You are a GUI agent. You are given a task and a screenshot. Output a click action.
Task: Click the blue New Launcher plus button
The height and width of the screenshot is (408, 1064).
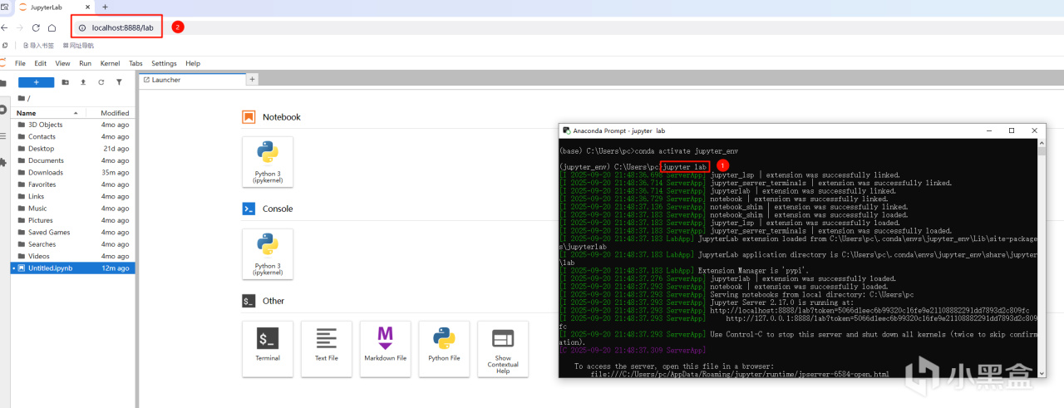pos(36,82)
